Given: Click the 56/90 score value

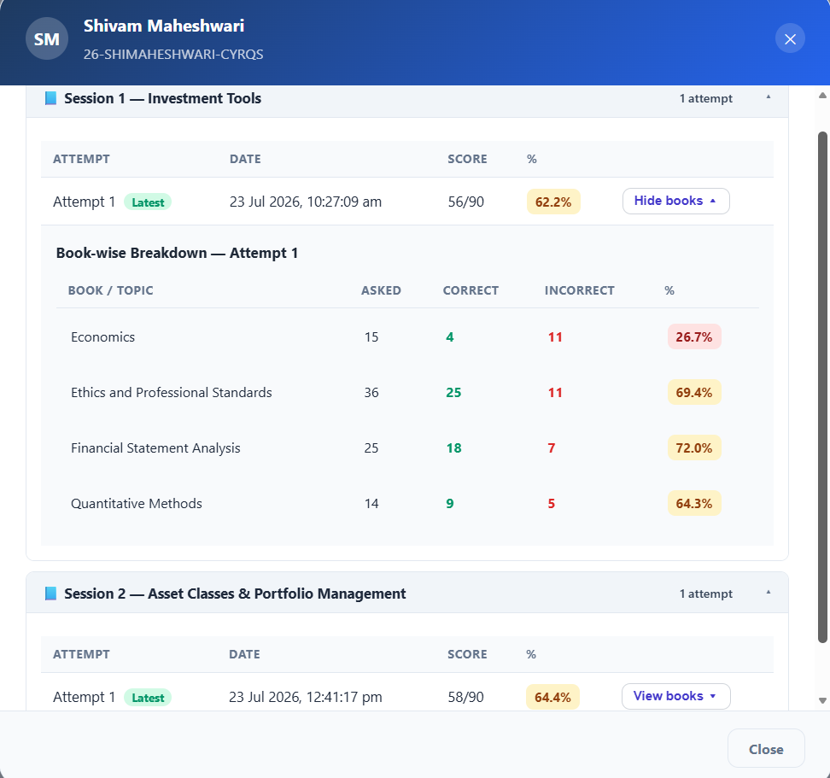Looking at the screenshot, I should (x=466, y=202).
